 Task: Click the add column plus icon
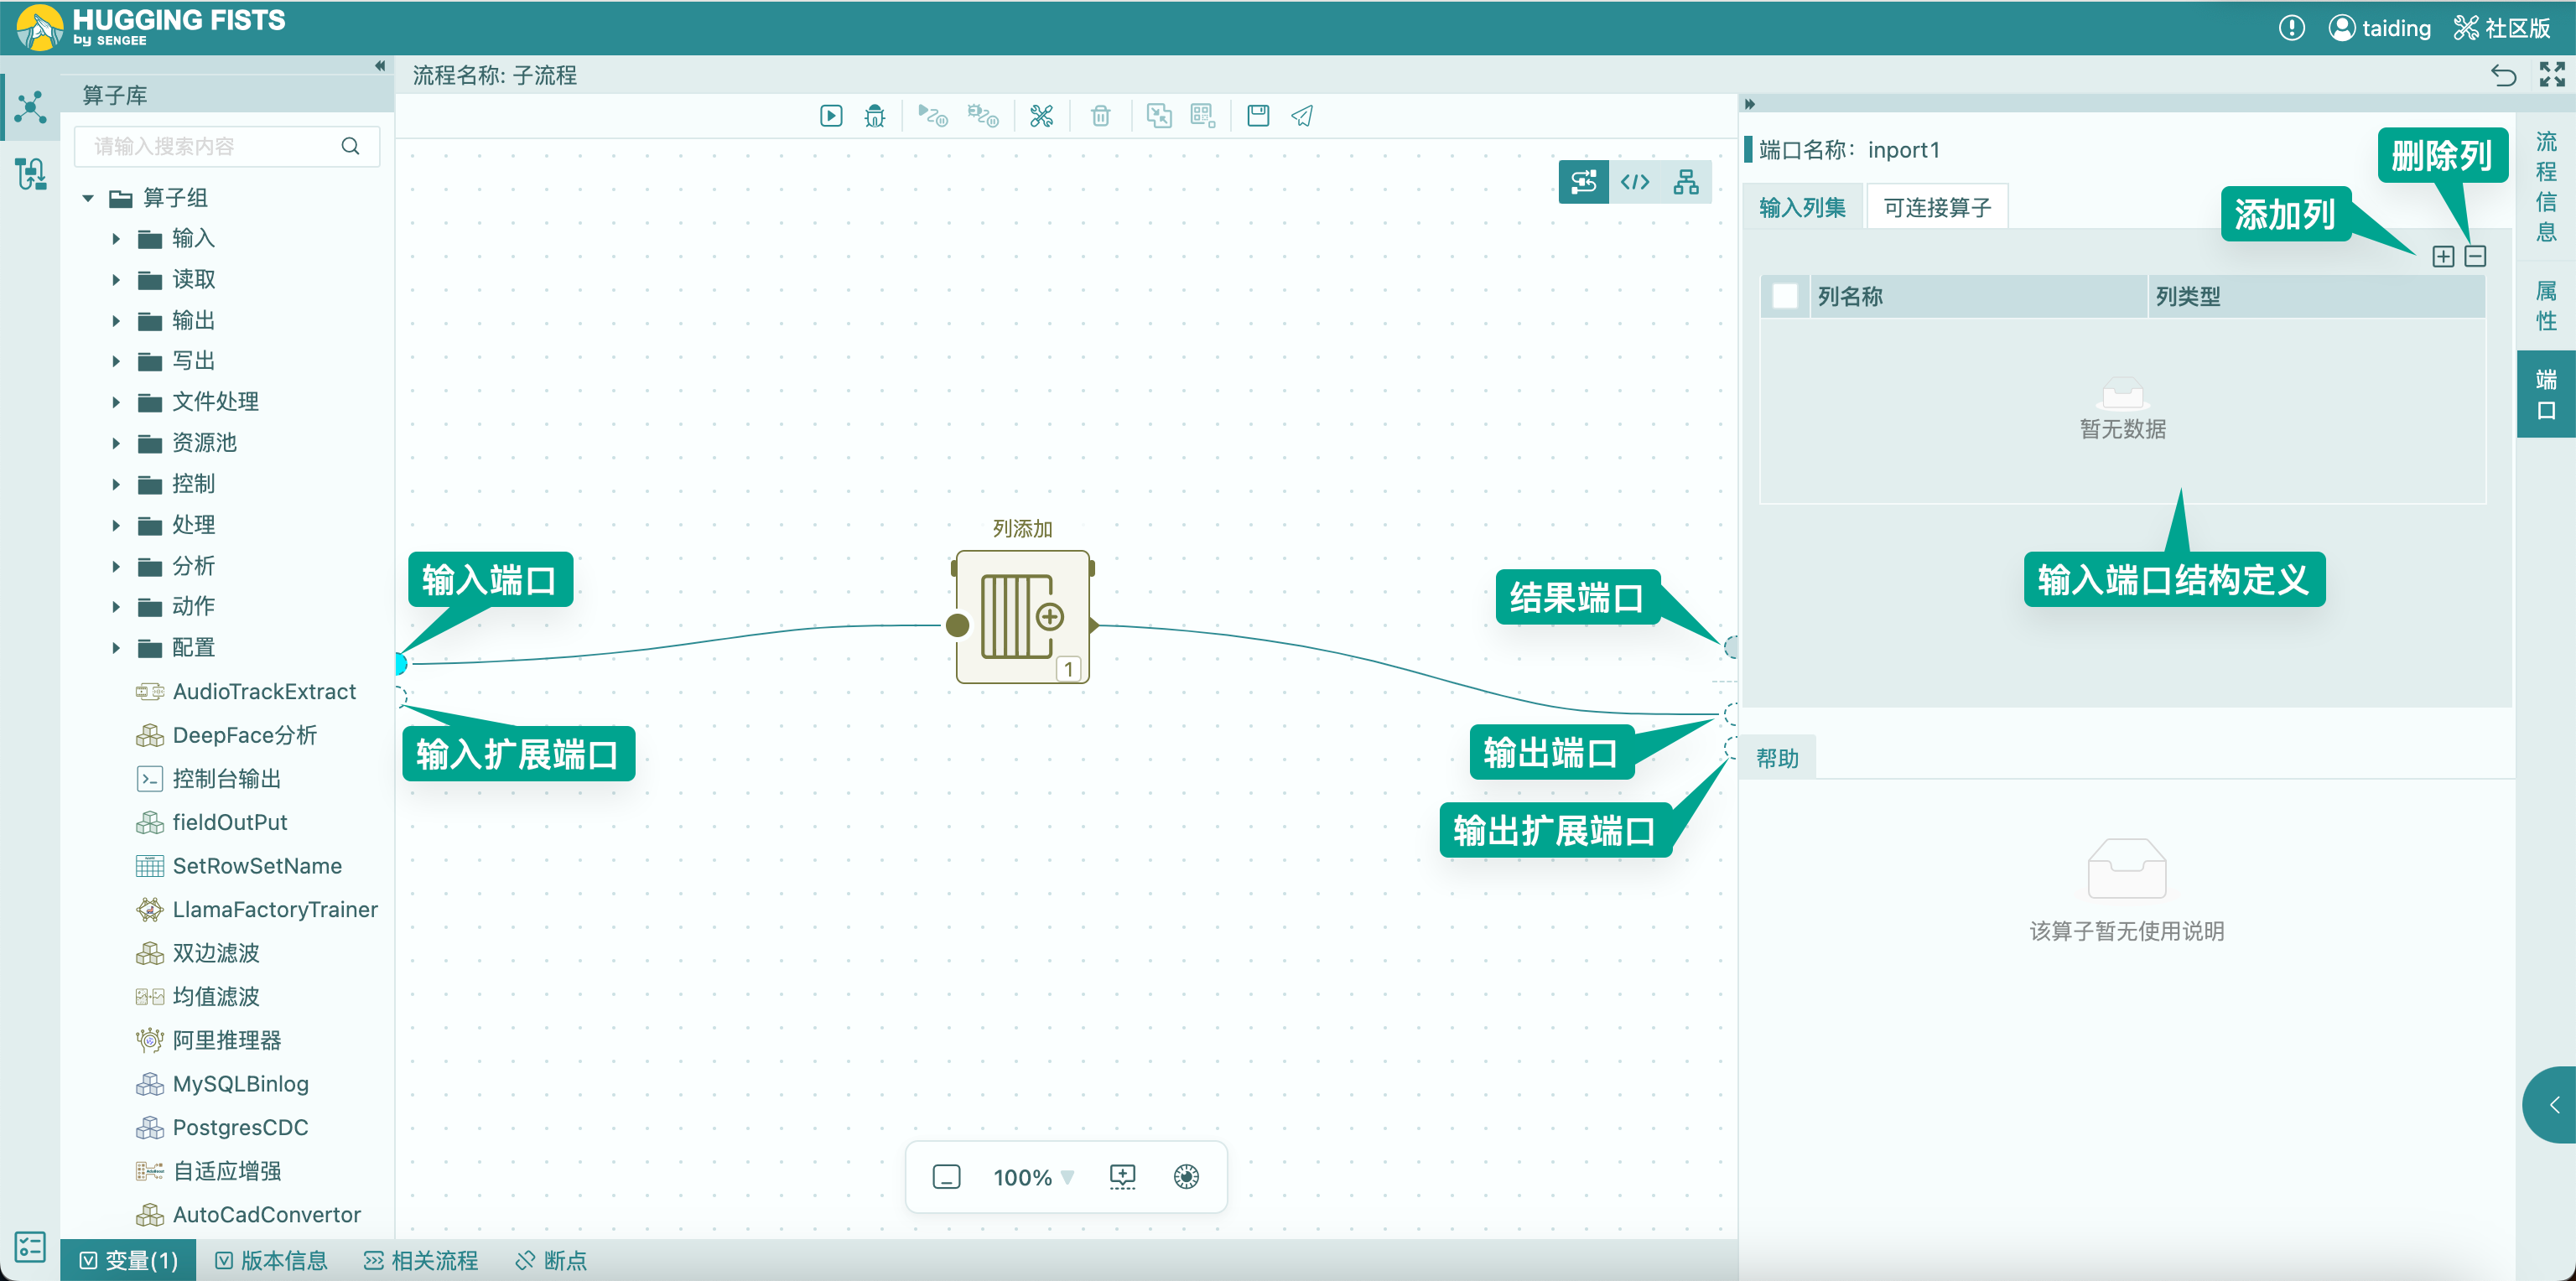coord(2443,257)
